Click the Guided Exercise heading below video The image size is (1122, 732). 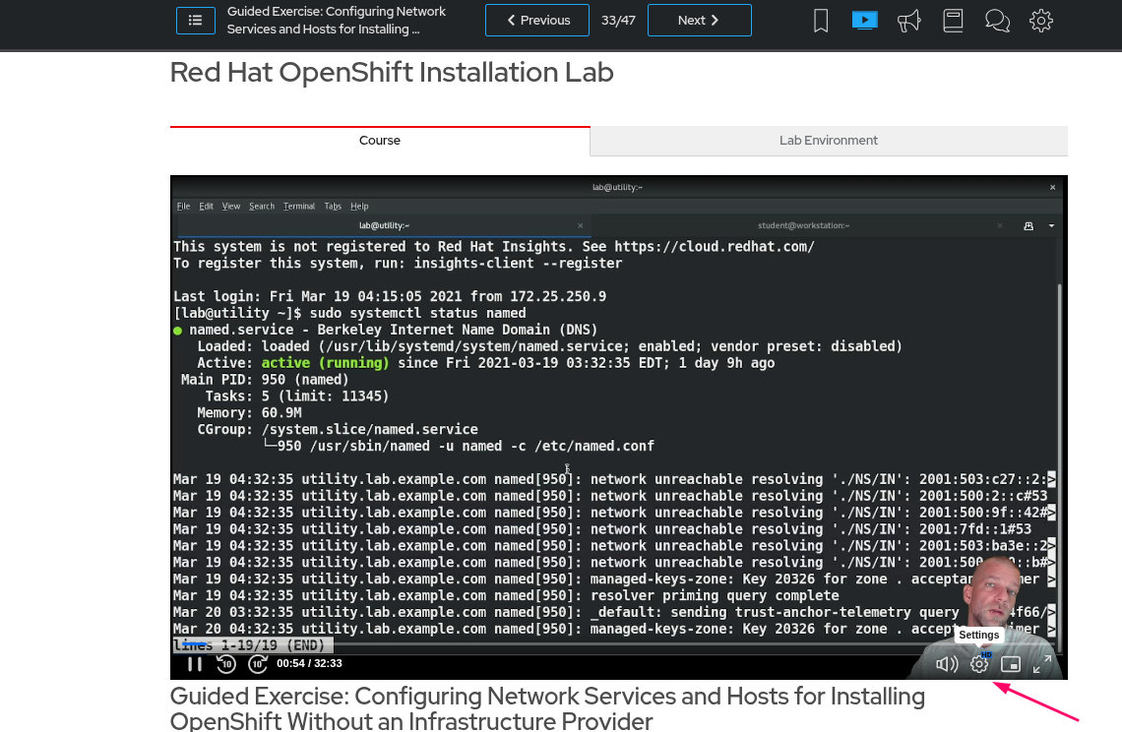click(547, 707)
